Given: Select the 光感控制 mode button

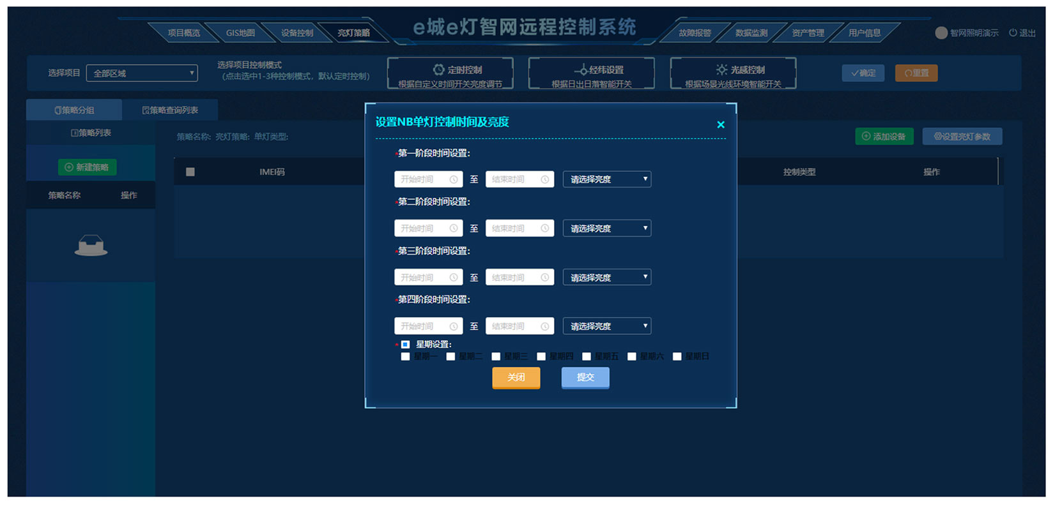Looking at the screenshot, I should click(733, 73).
